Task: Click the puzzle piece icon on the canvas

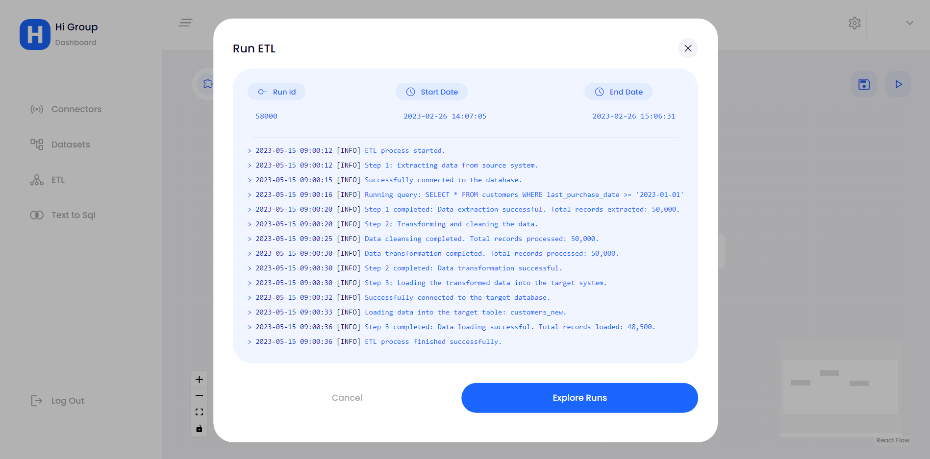Action: click(207, 84)
